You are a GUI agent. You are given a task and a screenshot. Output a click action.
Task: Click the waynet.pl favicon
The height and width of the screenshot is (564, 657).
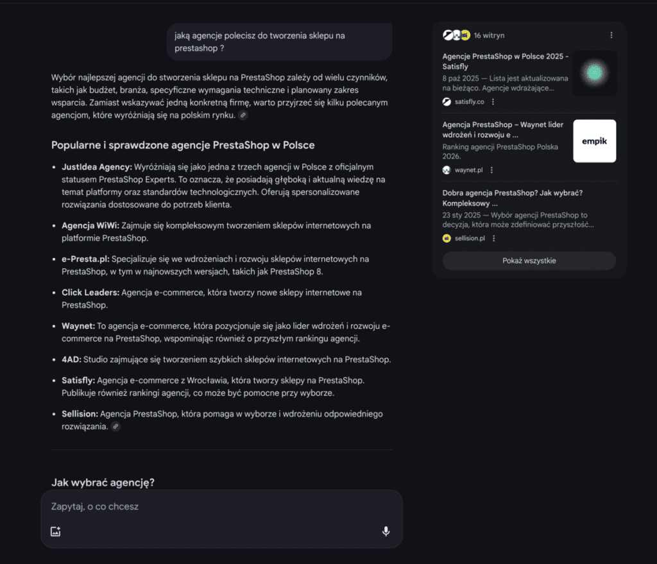click(x=447, y=170)
